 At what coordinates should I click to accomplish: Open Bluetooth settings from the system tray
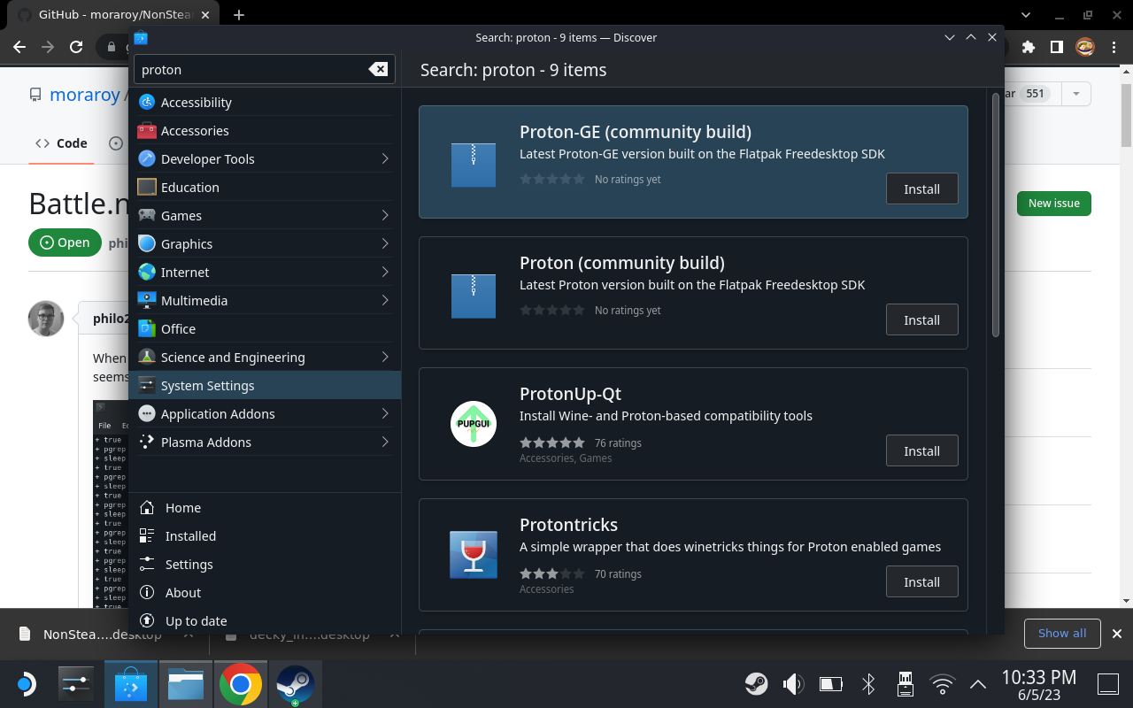click(x=867, y=683)
